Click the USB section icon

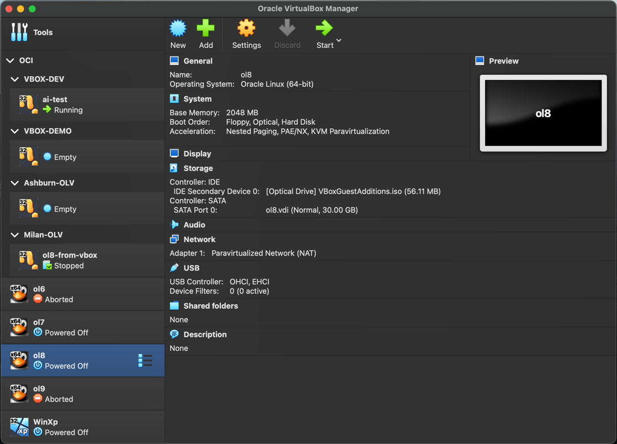(175, 268)
